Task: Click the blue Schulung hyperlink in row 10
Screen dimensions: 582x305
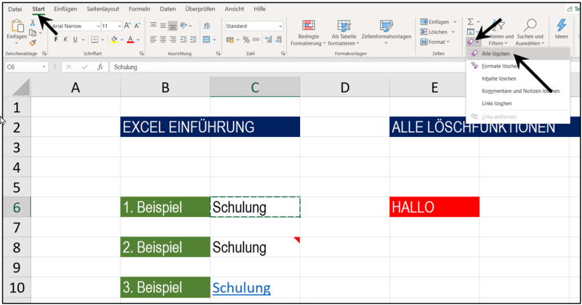Action: [241, 287]
